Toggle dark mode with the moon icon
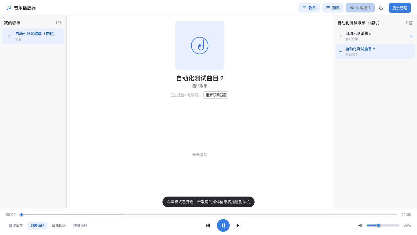Image resolution: width=417 pixels, height=235 pixels. (x=381, y=8)
